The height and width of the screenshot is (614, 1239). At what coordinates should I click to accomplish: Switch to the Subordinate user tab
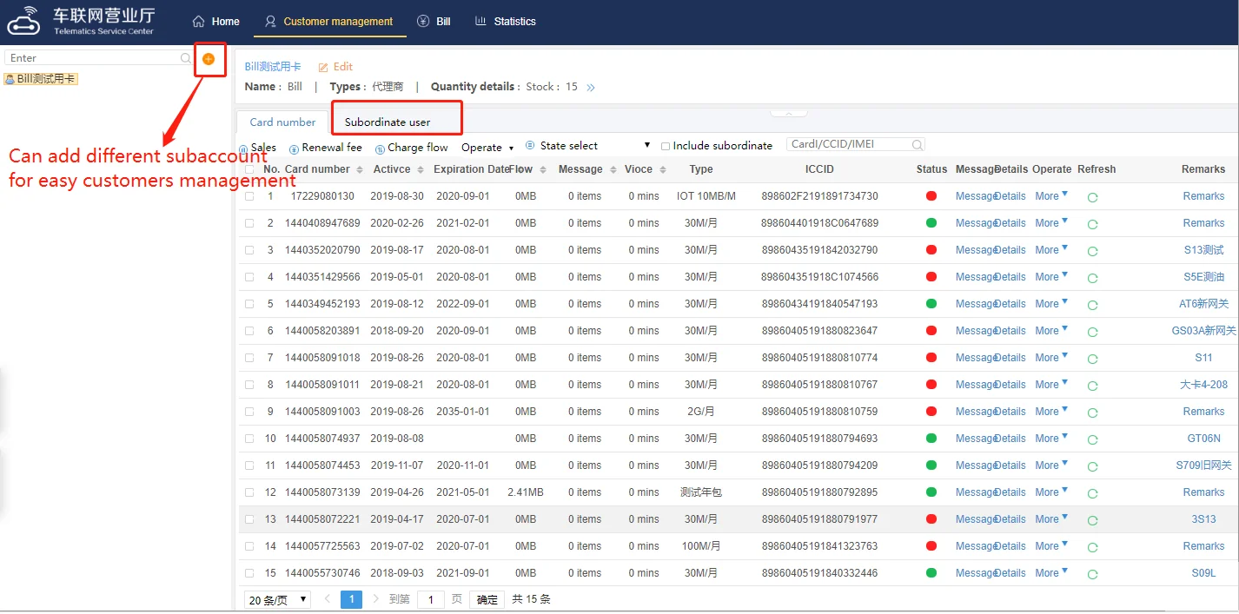pyautogui.click(x=388, y=122)
